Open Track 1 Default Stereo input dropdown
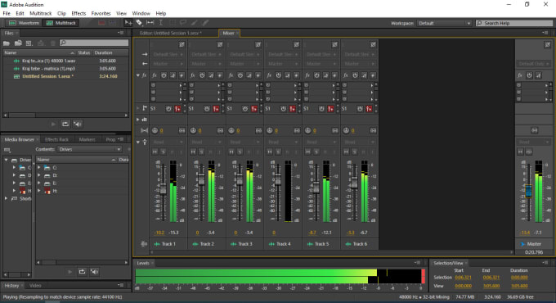The width and height of the screenshot is (556, 303). 168,54
